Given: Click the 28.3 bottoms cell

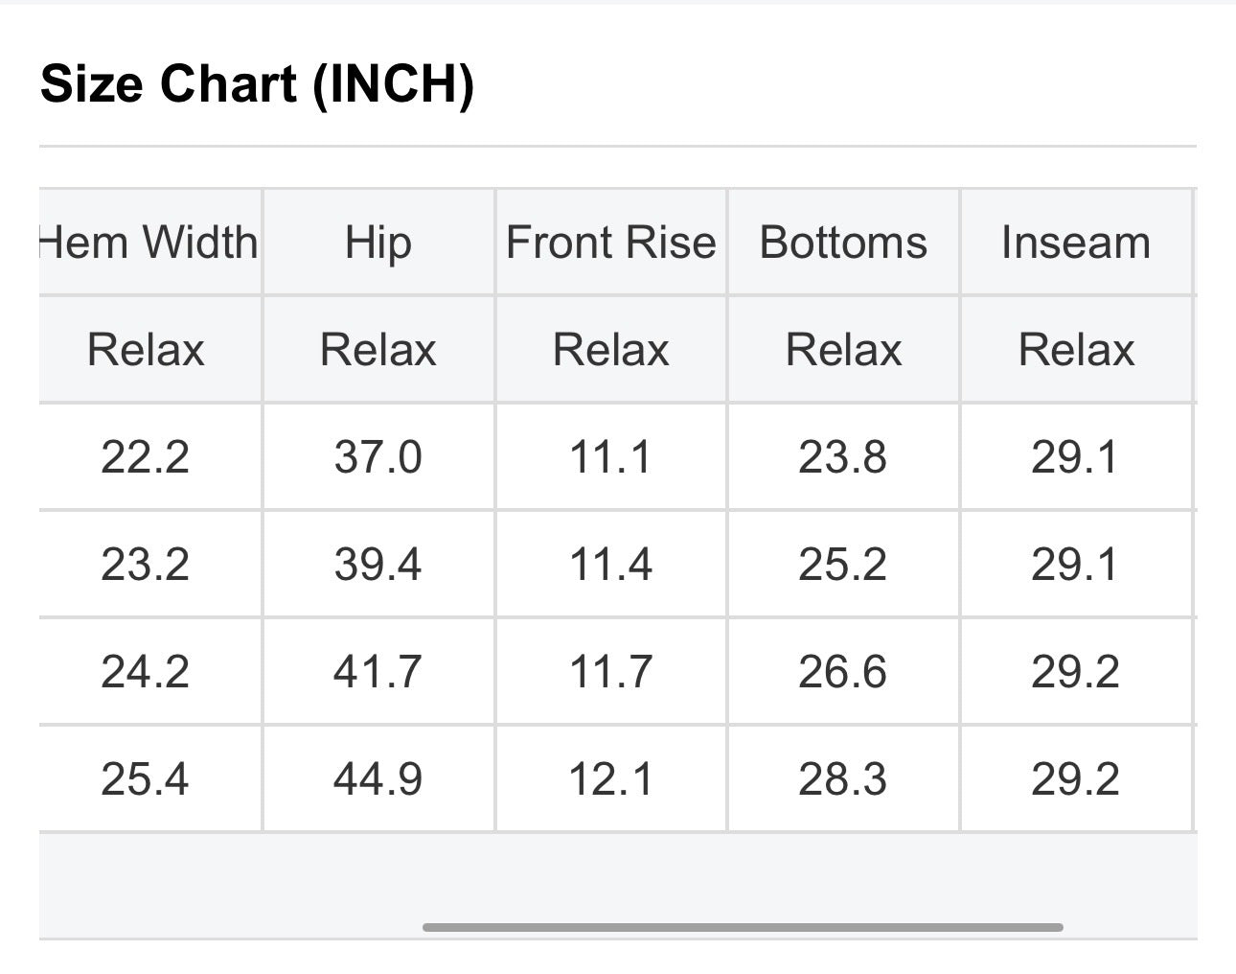Looking at the screenshot, I should pos(843,778).
